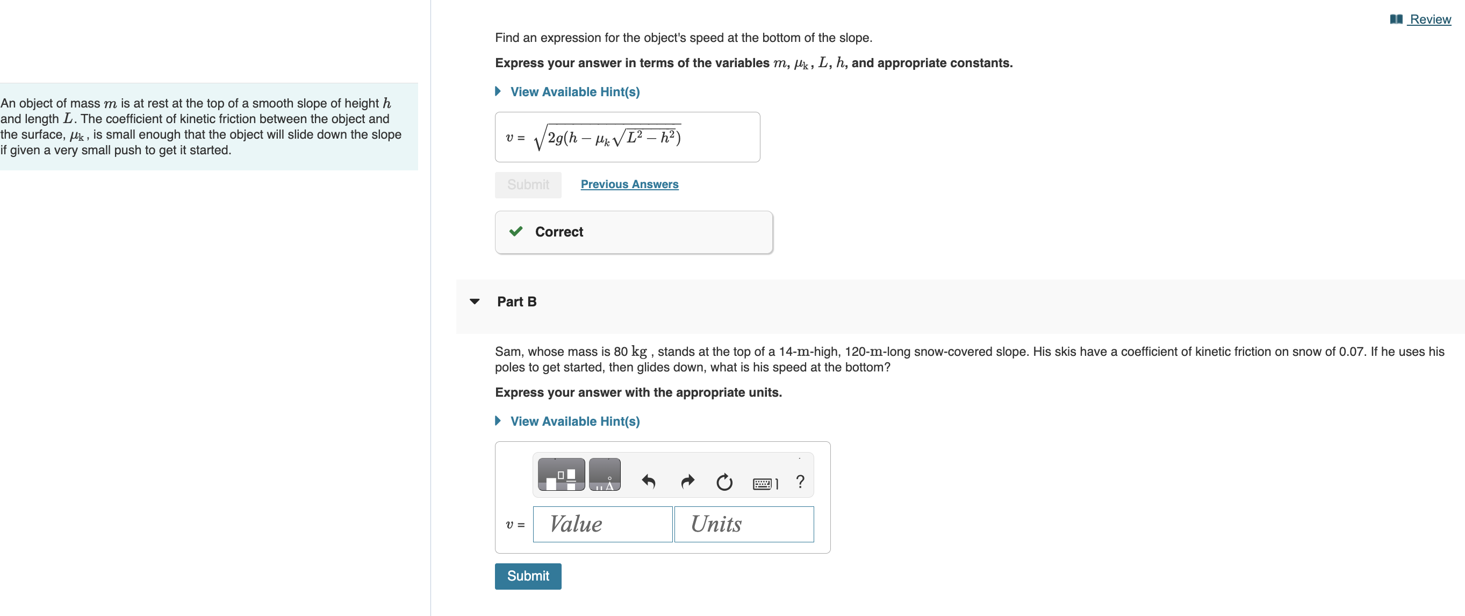Select the Value input field
Image resolution: width=1465 pixels, height=616 pixels.
602,524
